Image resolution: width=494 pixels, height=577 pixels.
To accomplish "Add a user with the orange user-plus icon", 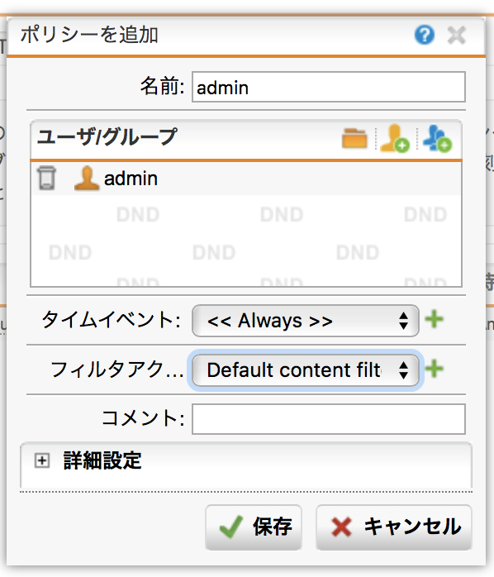I will pyautogui.click(x=395, y=138).
